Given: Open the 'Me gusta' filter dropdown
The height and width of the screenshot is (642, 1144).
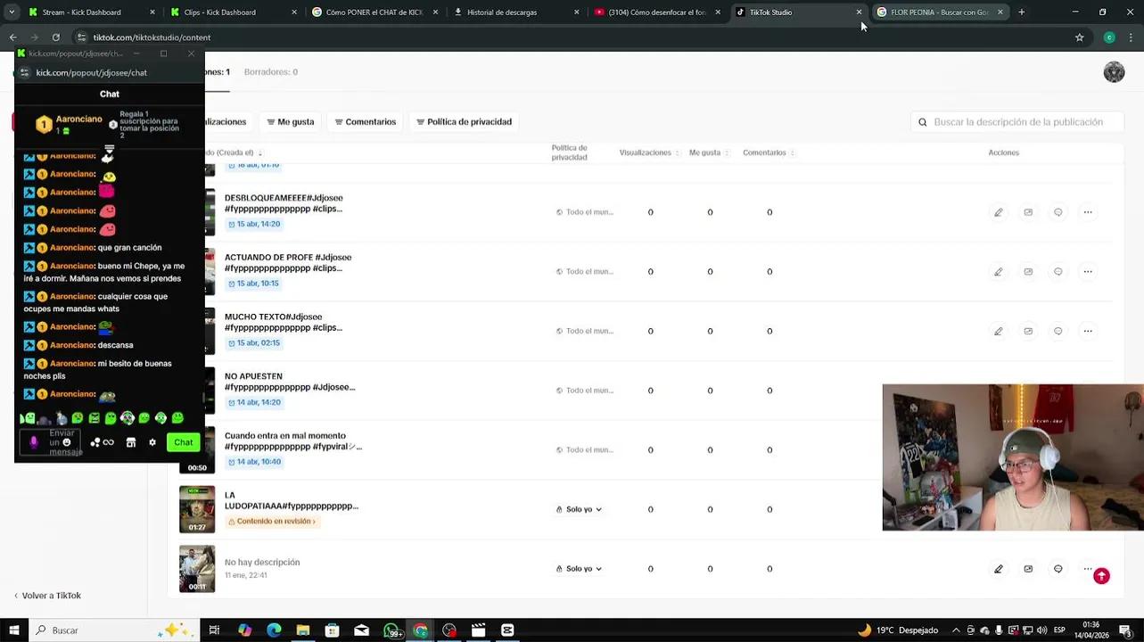Looking at the screenshot, I should click(x=291, y=122).
